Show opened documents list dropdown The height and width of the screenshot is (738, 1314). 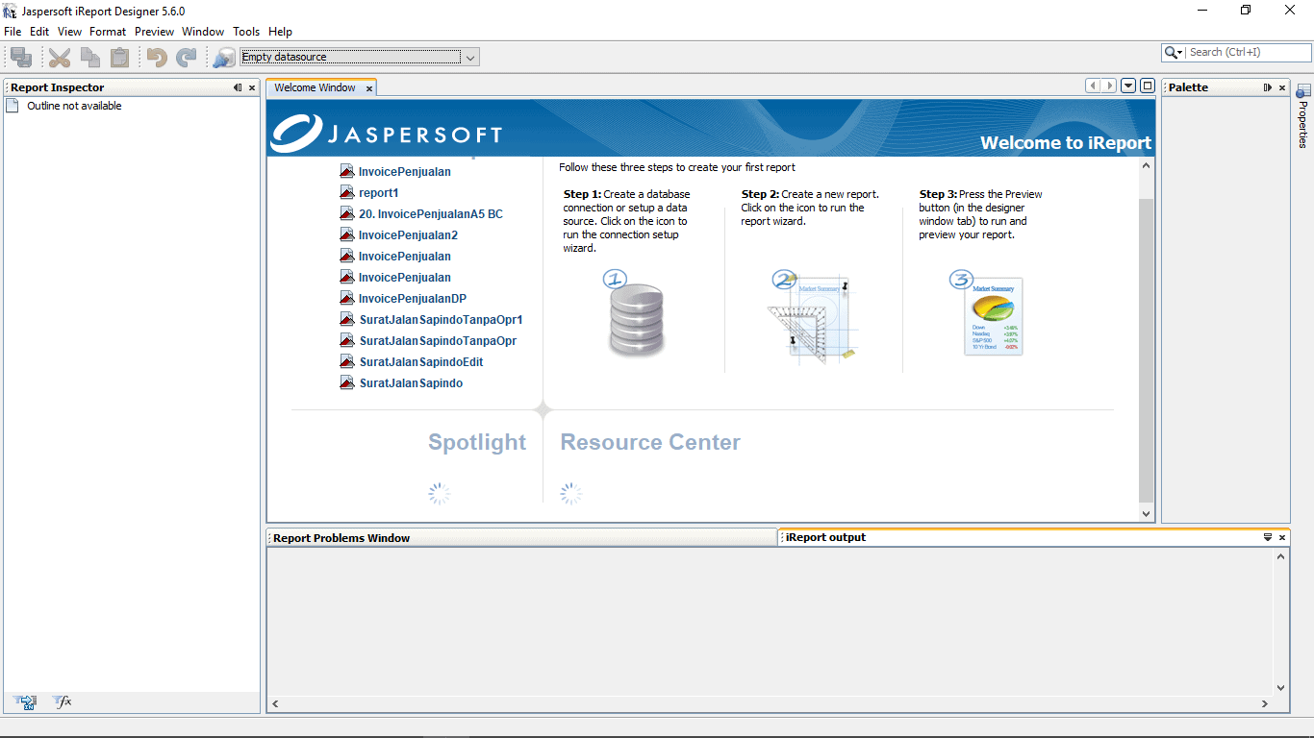pos(1129,86)
